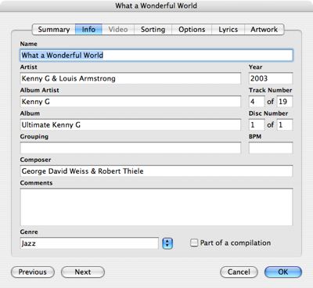
Task: Switch to the Options tab
Action: 192,30
